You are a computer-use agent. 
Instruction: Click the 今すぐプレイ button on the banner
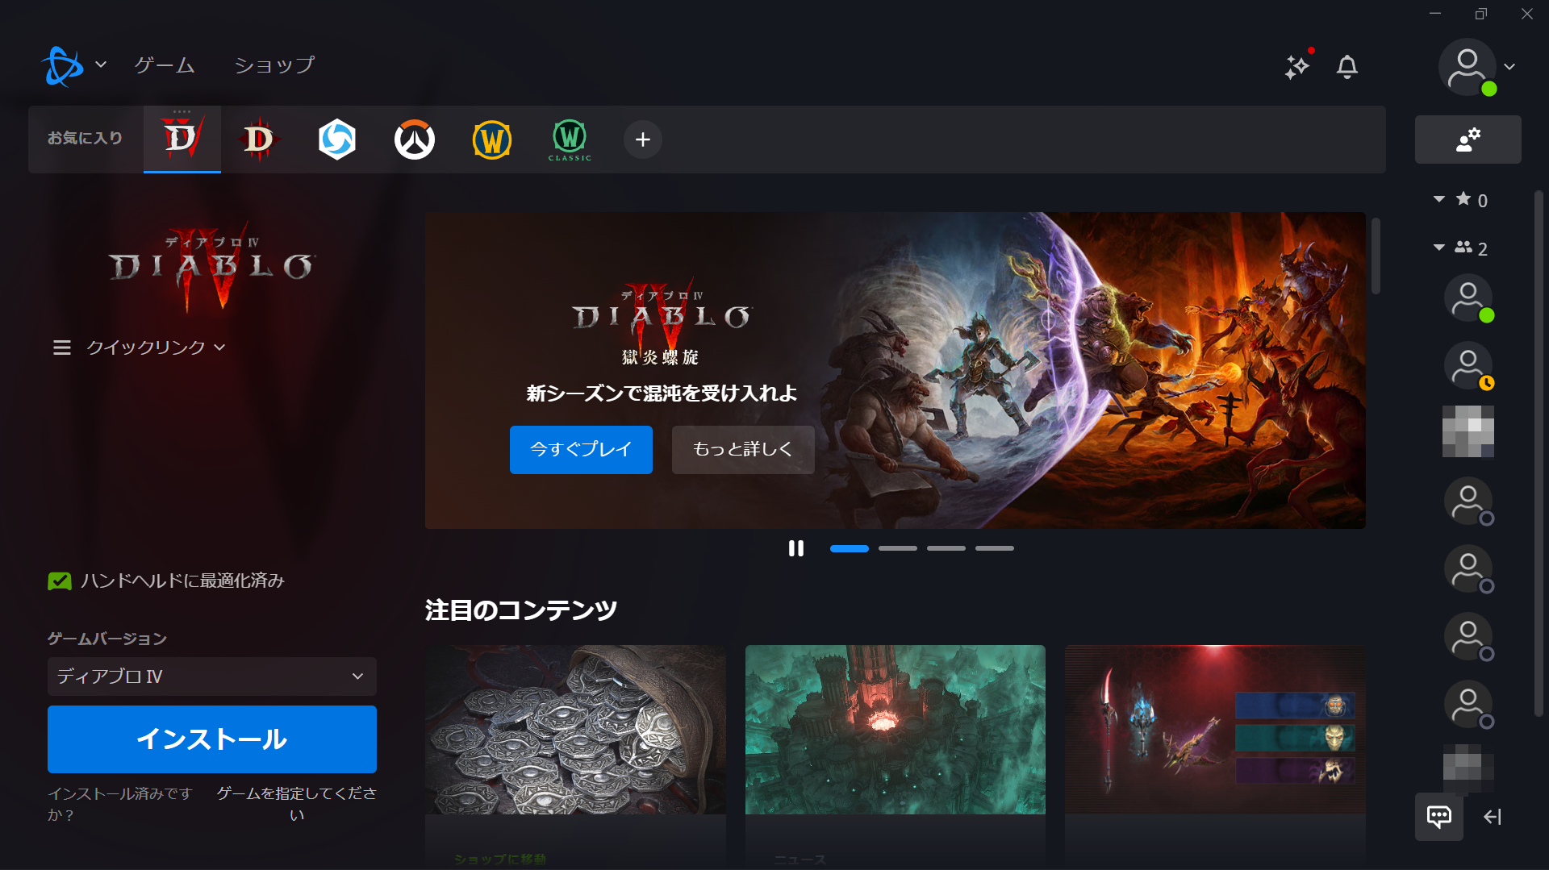(x=580, y=449)
